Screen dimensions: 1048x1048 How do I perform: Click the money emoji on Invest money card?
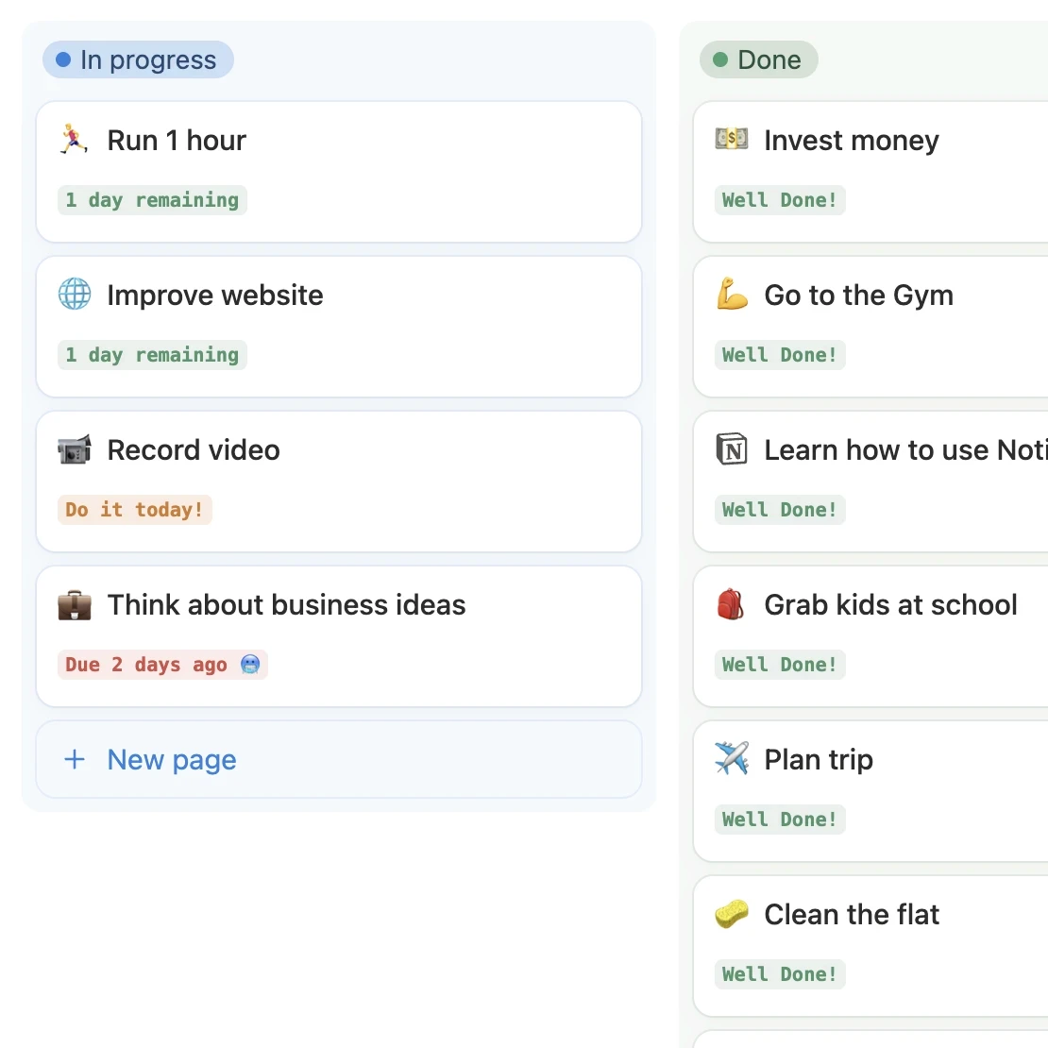(x=731, y=140)
